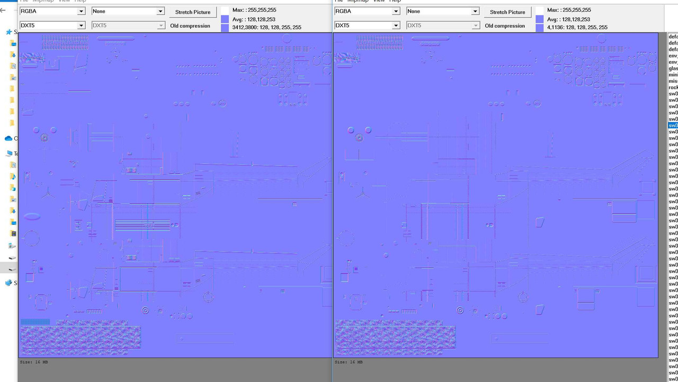Open This PC icon in Explorer sidebar
678x382 pixels.
8,154
